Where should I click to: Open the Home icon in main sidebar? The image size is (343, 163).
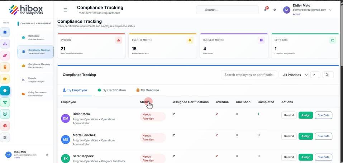(x=5, y=32)
